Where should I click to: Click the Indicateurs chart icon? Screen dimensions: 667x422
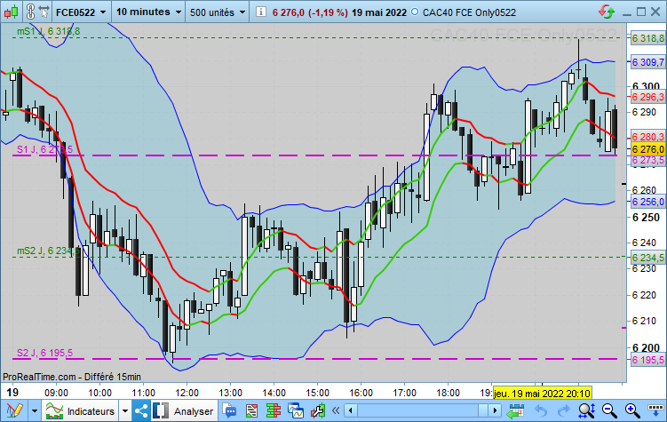(54, 410)
